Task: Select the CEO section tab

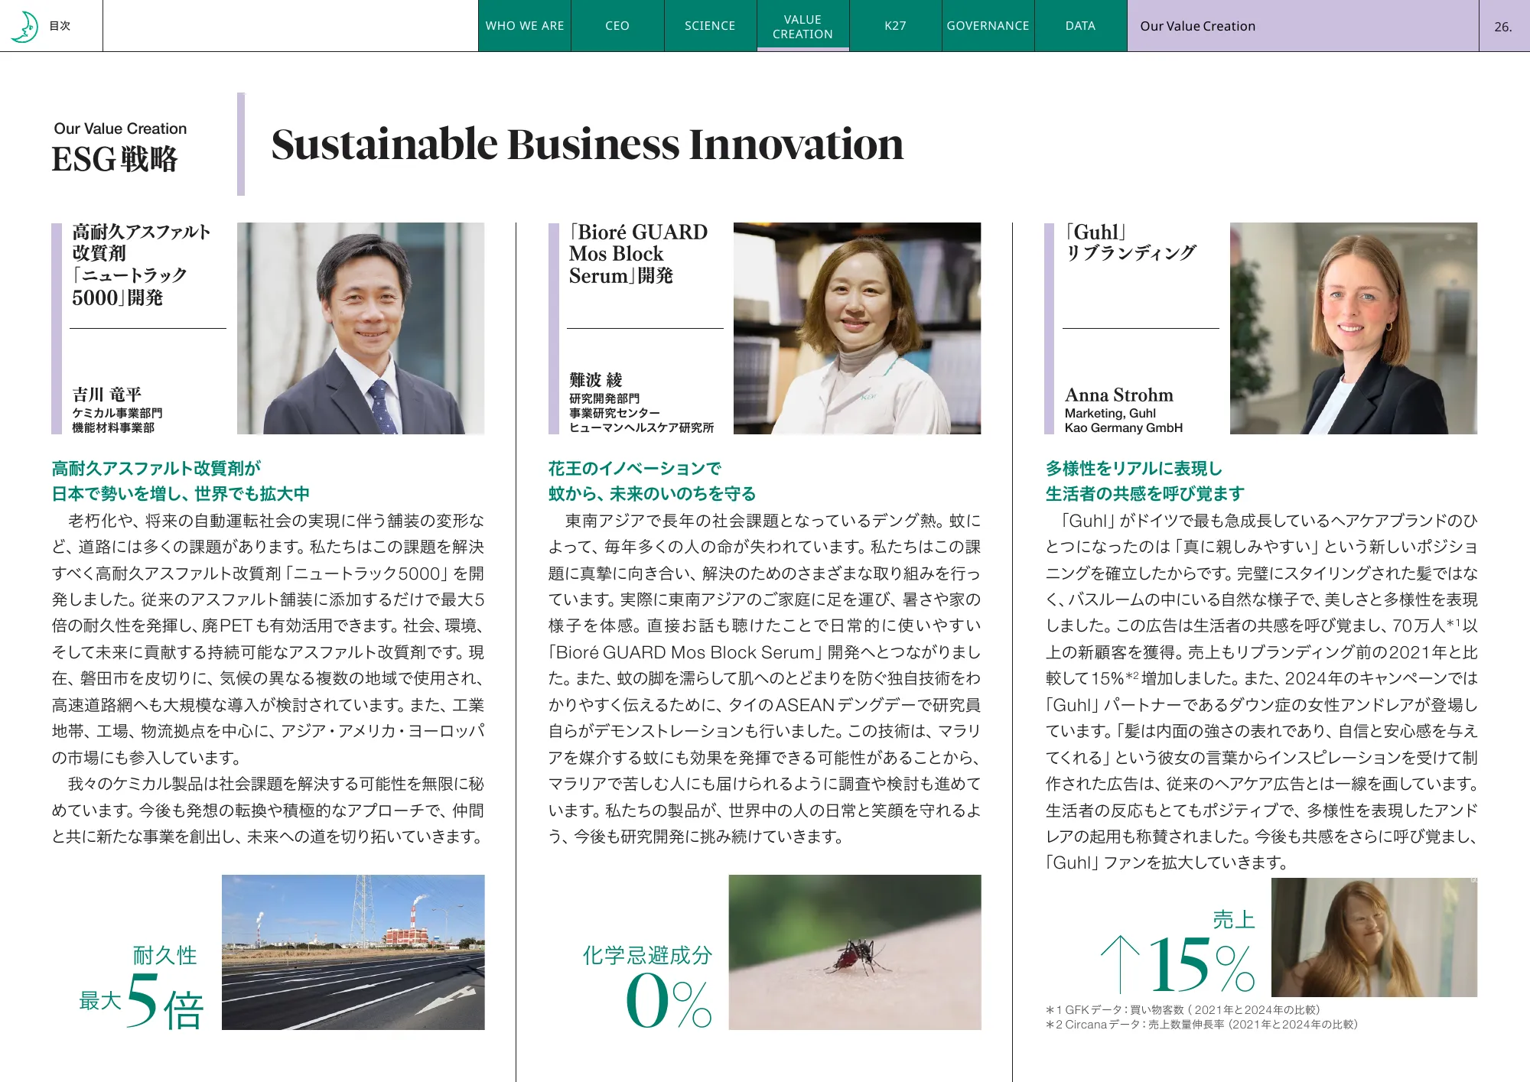Action: click(617, 25)
